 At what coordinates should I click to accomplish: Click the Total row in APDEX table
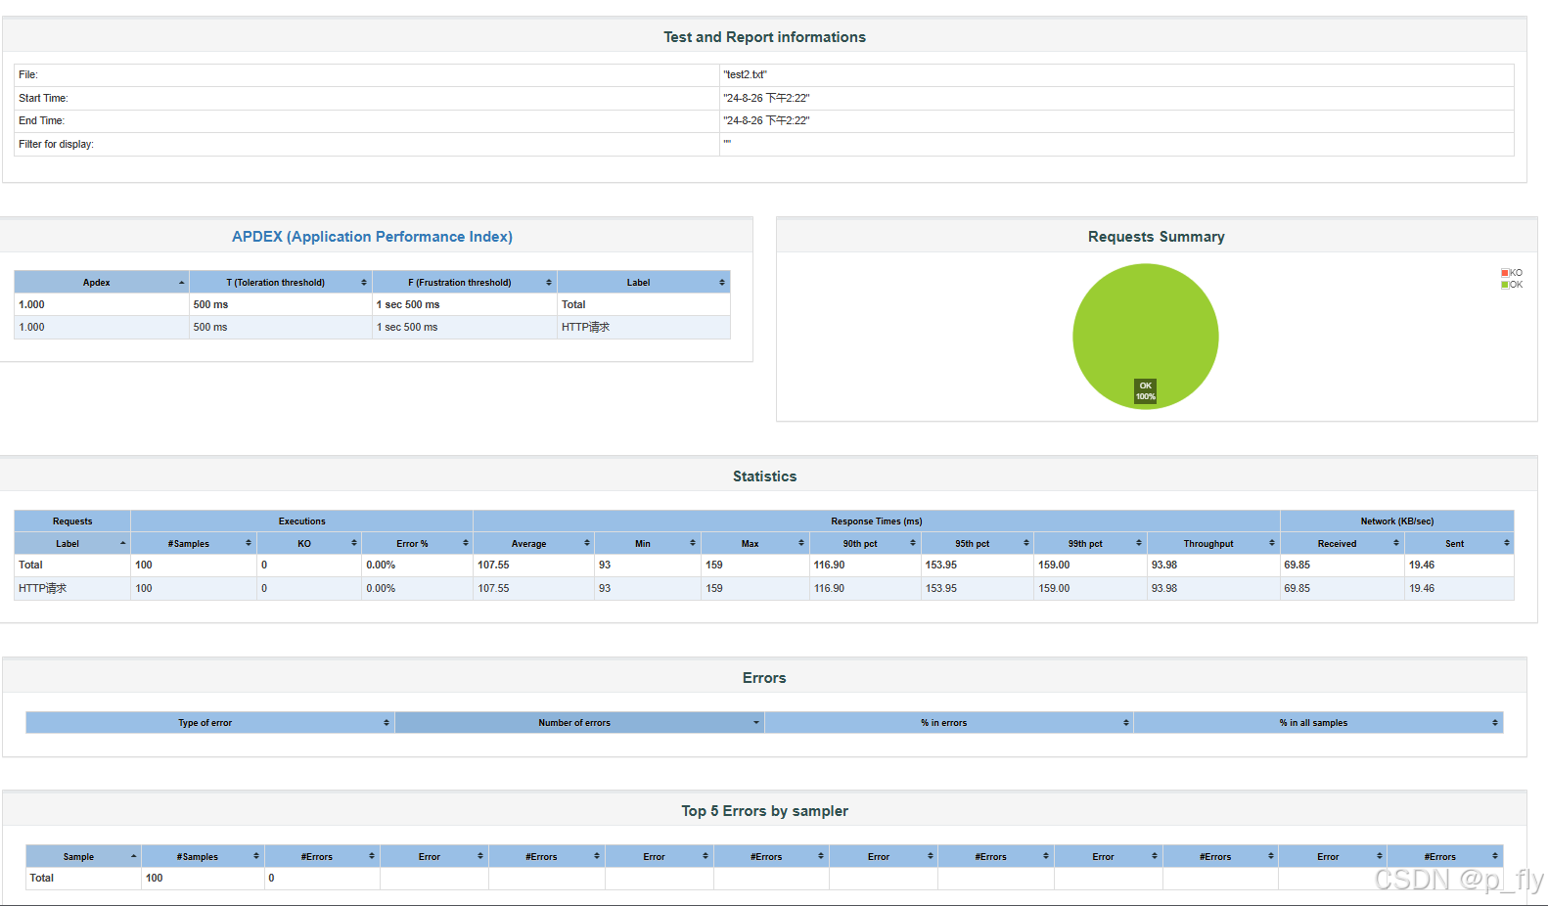pos(372,304)
